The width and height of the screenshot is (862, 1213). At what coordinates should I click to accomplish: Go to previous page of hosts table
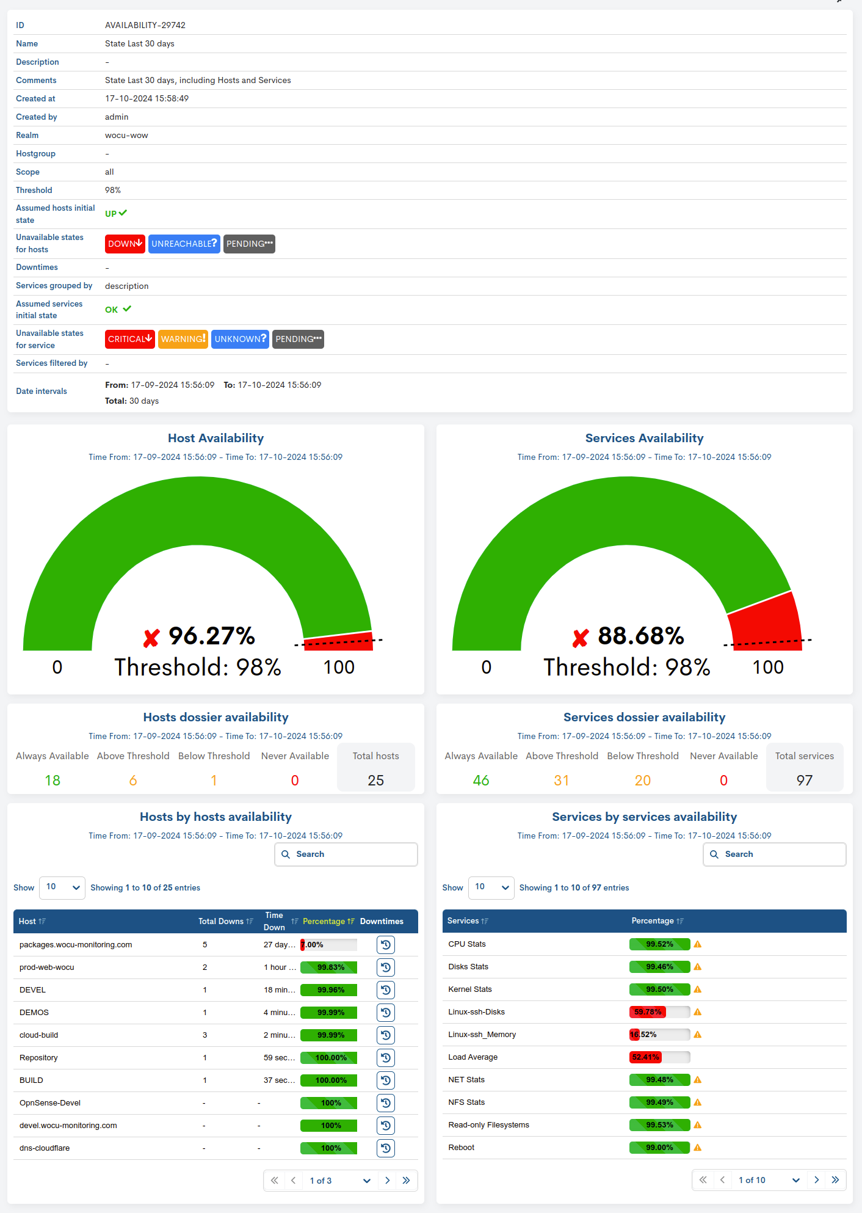[294, 1181]
